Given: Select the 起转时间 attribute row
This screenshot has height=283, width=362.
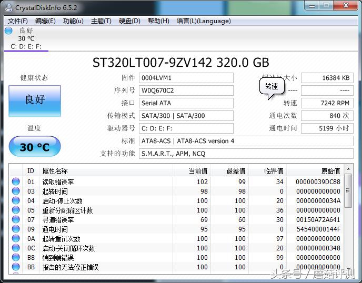Looking at the screenshot, I should pyautogui.click(x=177, y=191).
